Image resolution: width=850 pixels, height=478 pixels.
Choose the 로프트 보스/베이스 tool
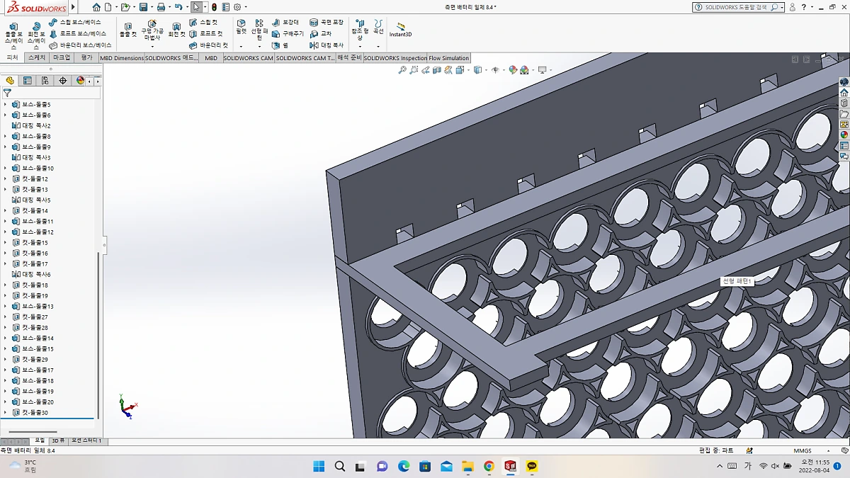(x=78, y=33)
